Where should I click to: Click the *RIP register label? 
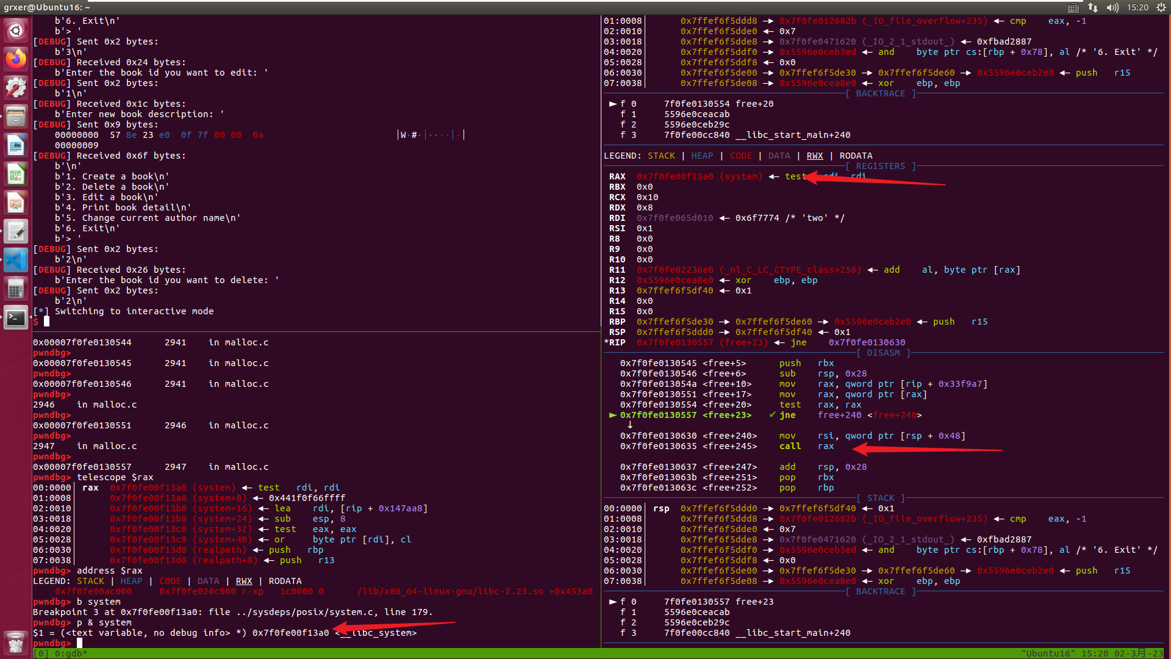[x=615, y=342]
